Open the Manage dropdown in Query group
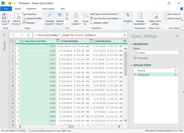The image size is (184, 133). 30,23
